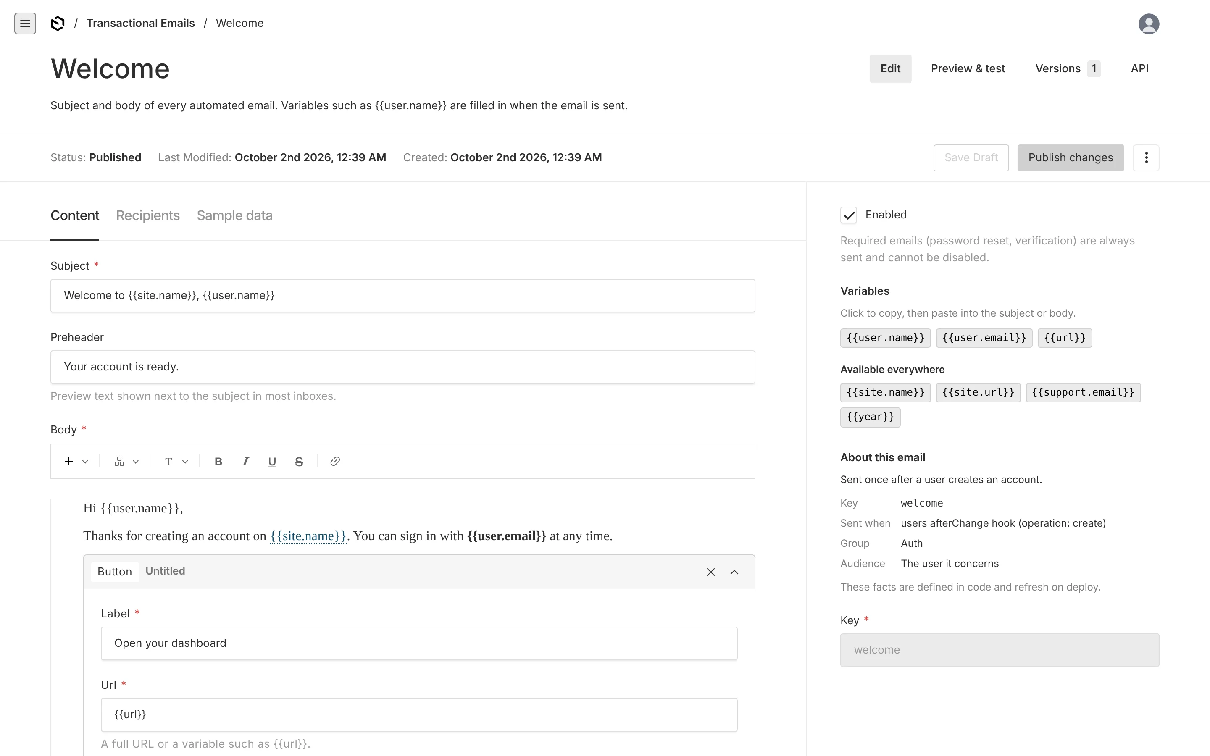Switch to the Recipients tab
Viewport: 1210px width, 756px height.
(148, 215)
